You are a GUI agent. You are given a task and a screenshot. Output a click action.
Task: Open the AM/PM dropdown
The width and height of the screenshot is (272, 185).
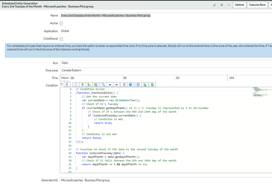point(250,78)
